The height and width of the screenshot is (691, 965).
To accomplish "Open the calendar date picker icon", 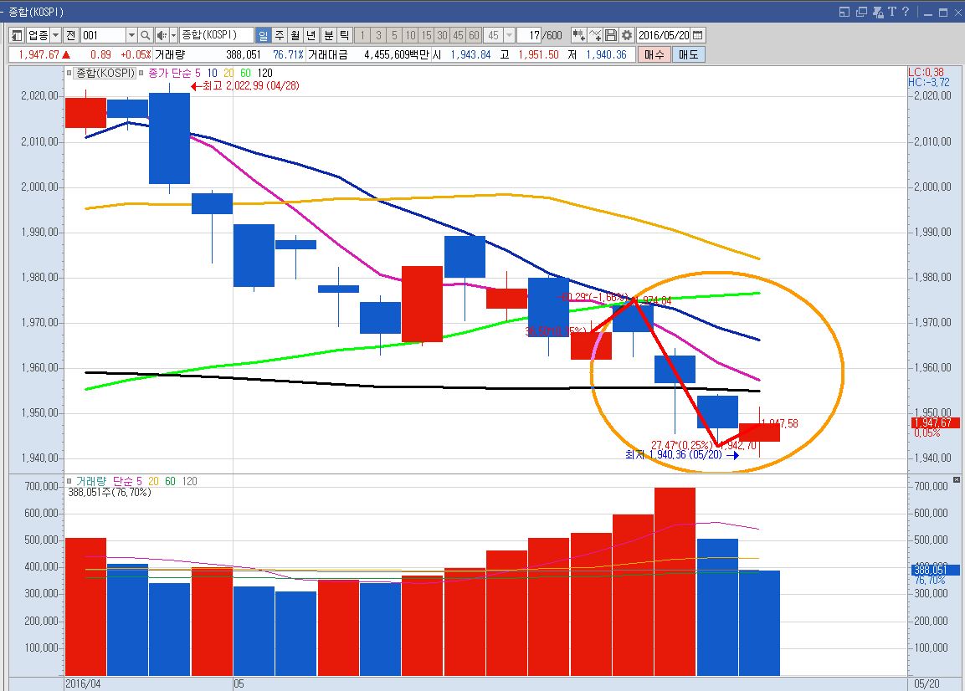I will [x=698, y=35].
